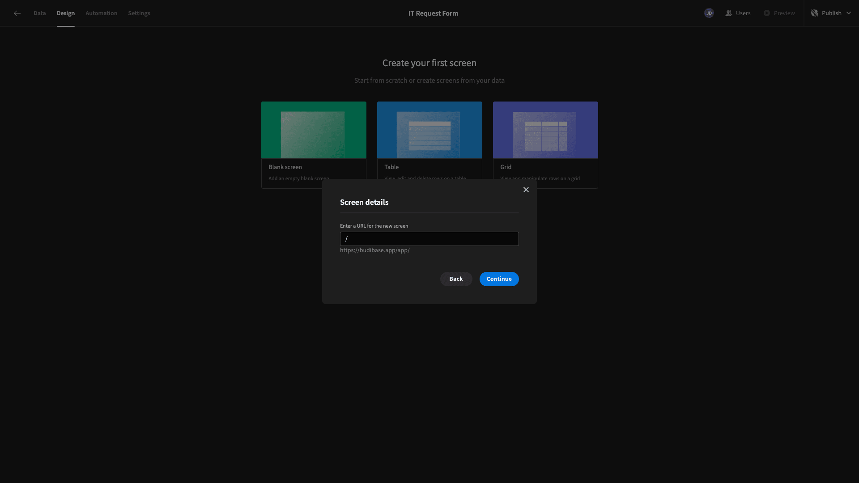Click the back arrow icon
The image size is (859, 483).
tap(17, 13)
